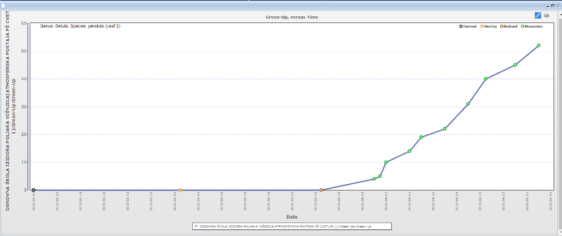This screenshot has width=562, height=236.
Task: Click the document icon in the title bar
Action: [x=3, y=4]
